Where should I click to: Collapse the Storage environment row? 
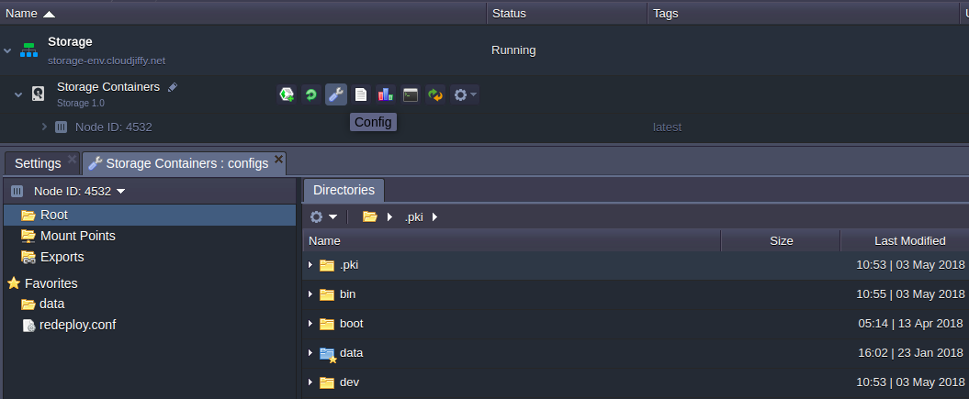point(7,50)
